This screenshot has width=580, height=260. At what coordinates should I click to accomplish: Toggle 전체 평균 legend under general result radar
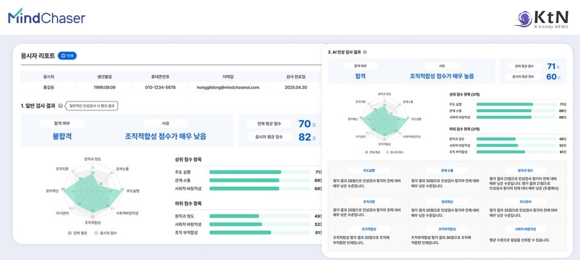click(77, 233)
